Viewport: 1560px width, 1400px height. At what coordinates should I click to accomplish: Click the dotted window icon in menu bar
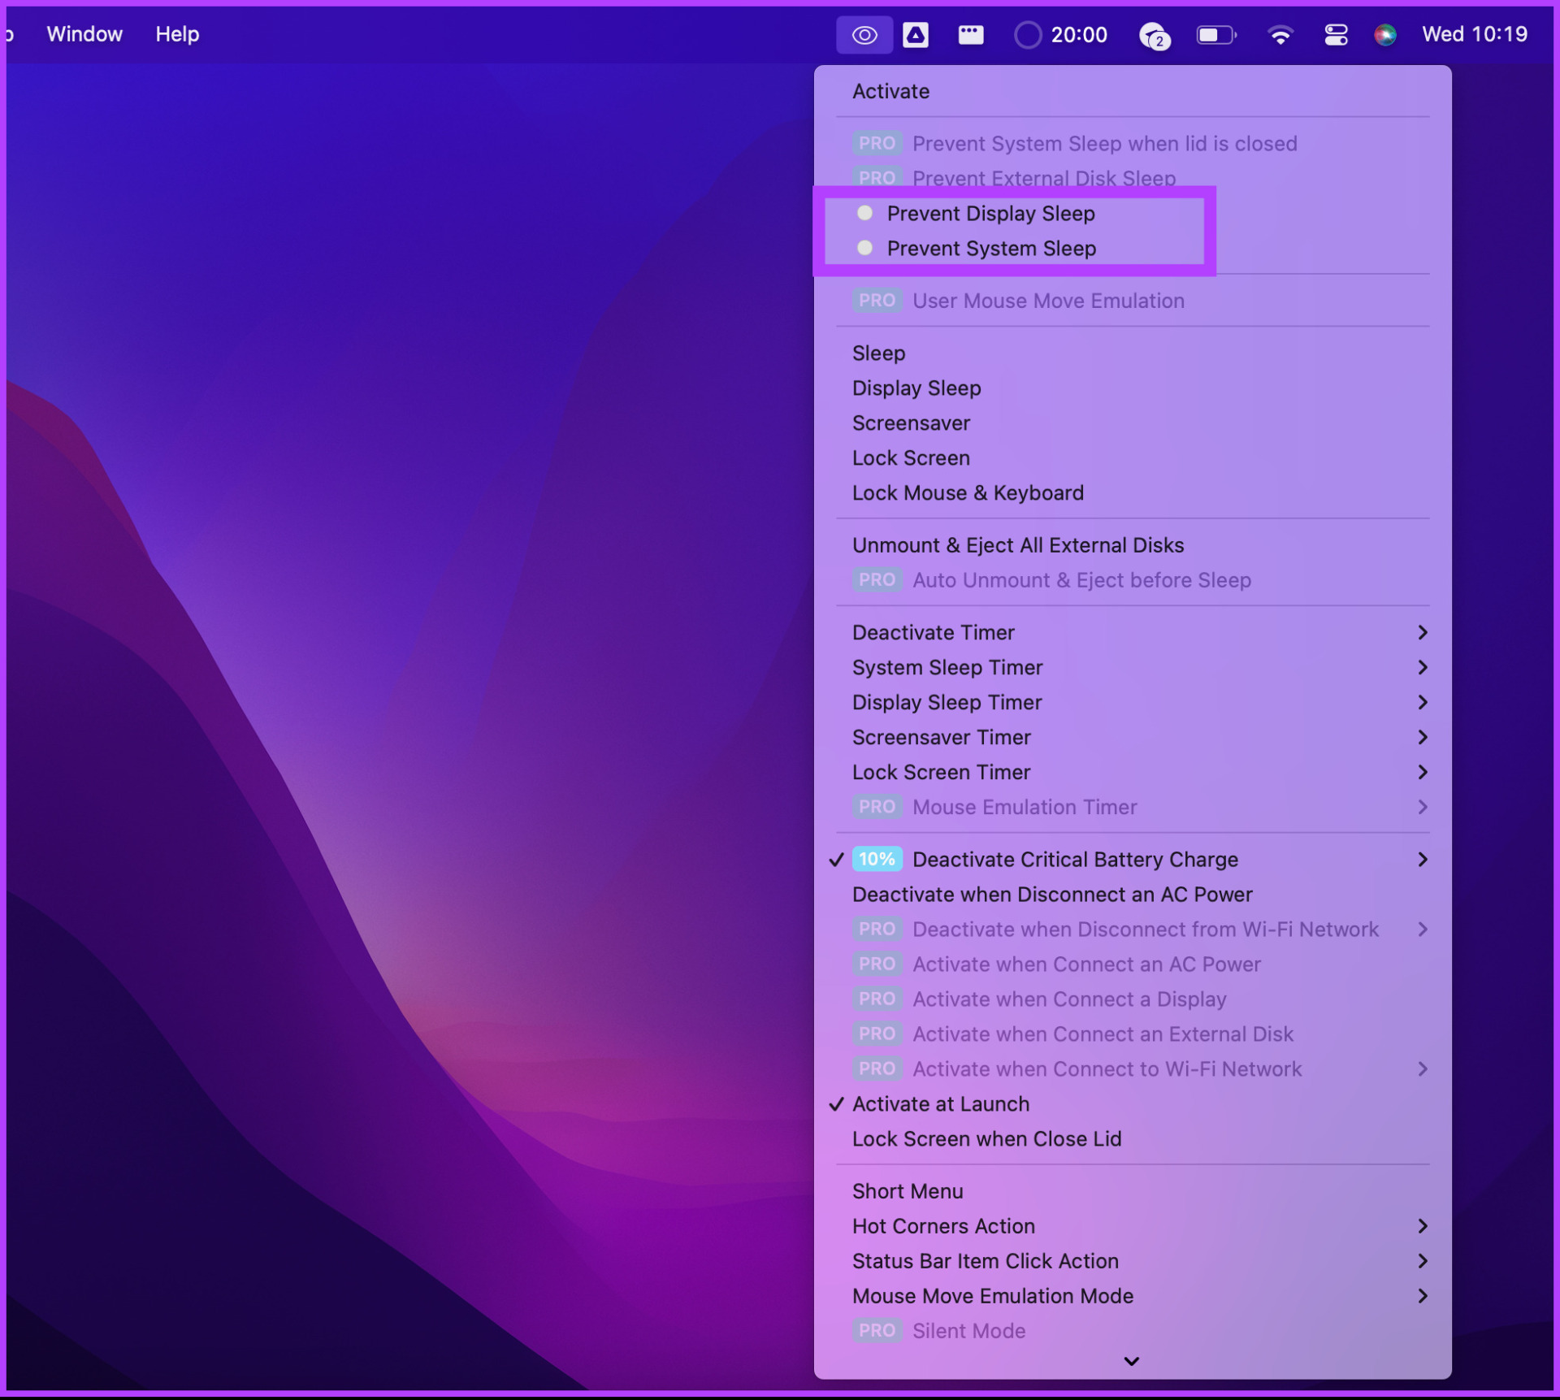970,34
